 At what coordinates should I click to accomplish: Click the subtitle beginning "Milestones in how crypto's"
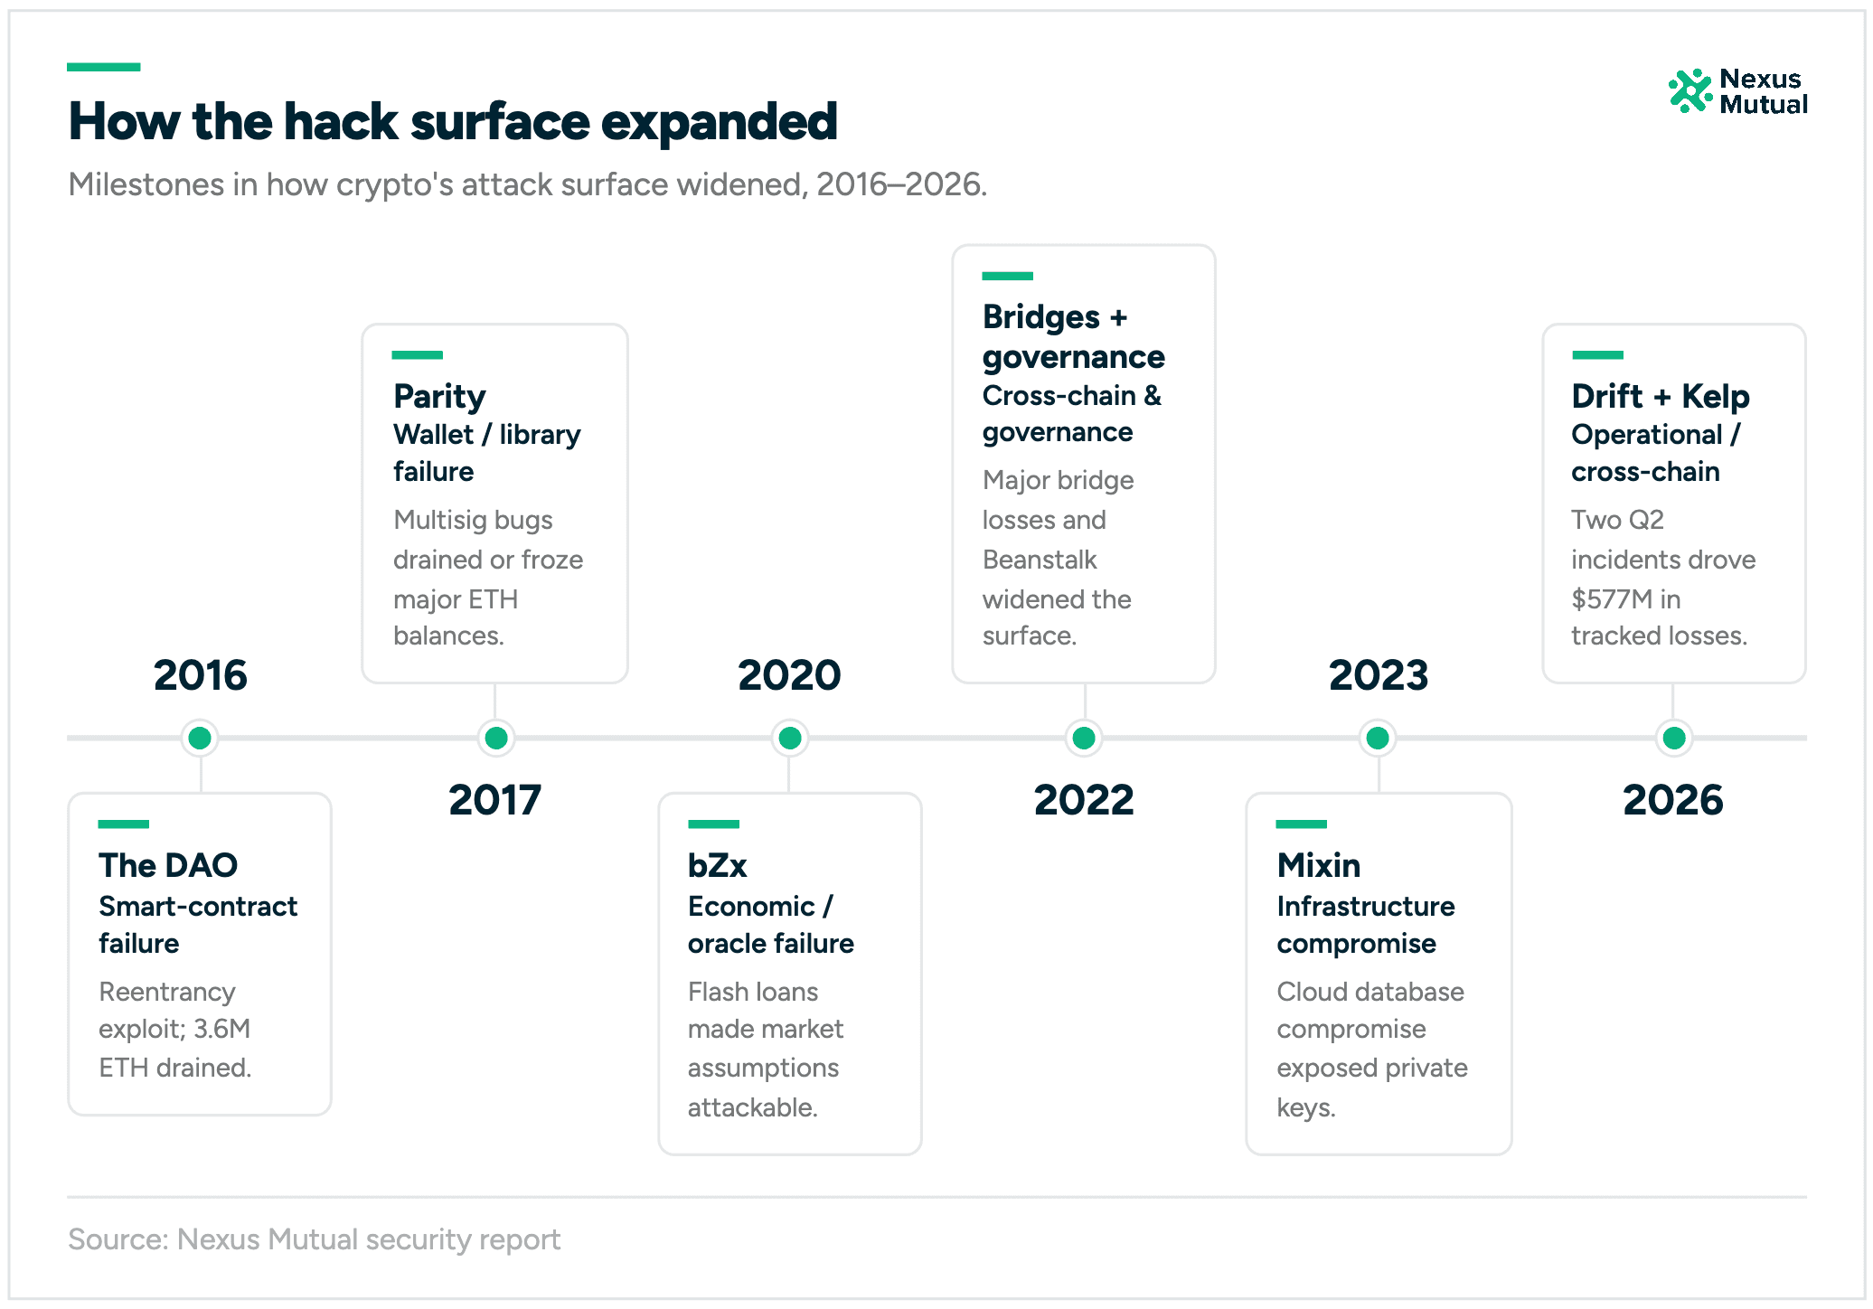coord(528,184)
